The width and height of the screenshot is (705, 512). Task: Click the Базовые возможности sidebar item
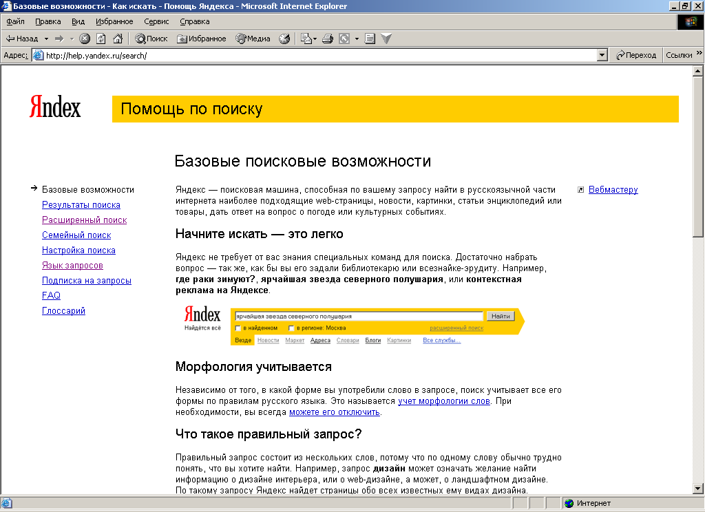click(88, 190)
